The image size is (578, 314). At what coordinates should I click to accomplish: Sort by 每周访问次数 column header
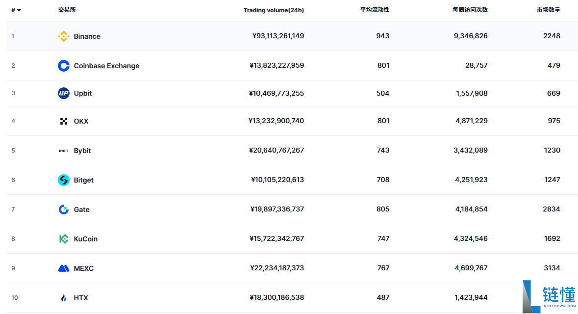[470, 10]
